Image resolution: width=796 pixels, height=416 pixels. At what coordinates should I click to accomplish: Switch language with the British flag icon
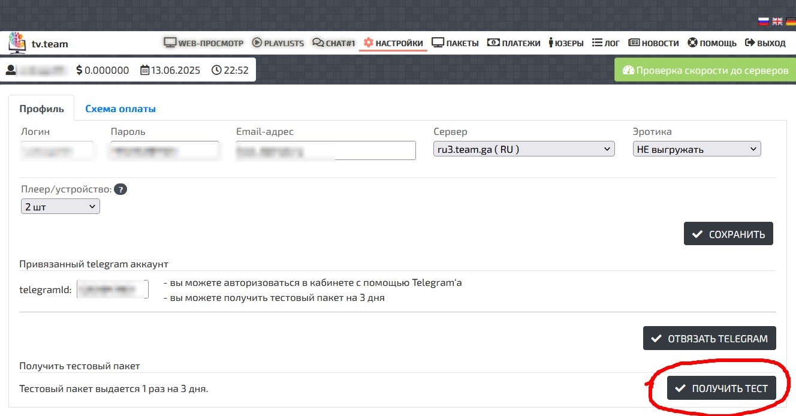pyautogui.click(x=777, y=22)
